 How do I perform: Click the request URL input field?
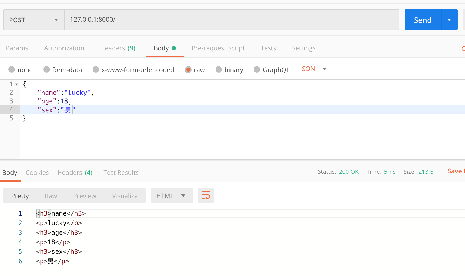coord(231,20)
